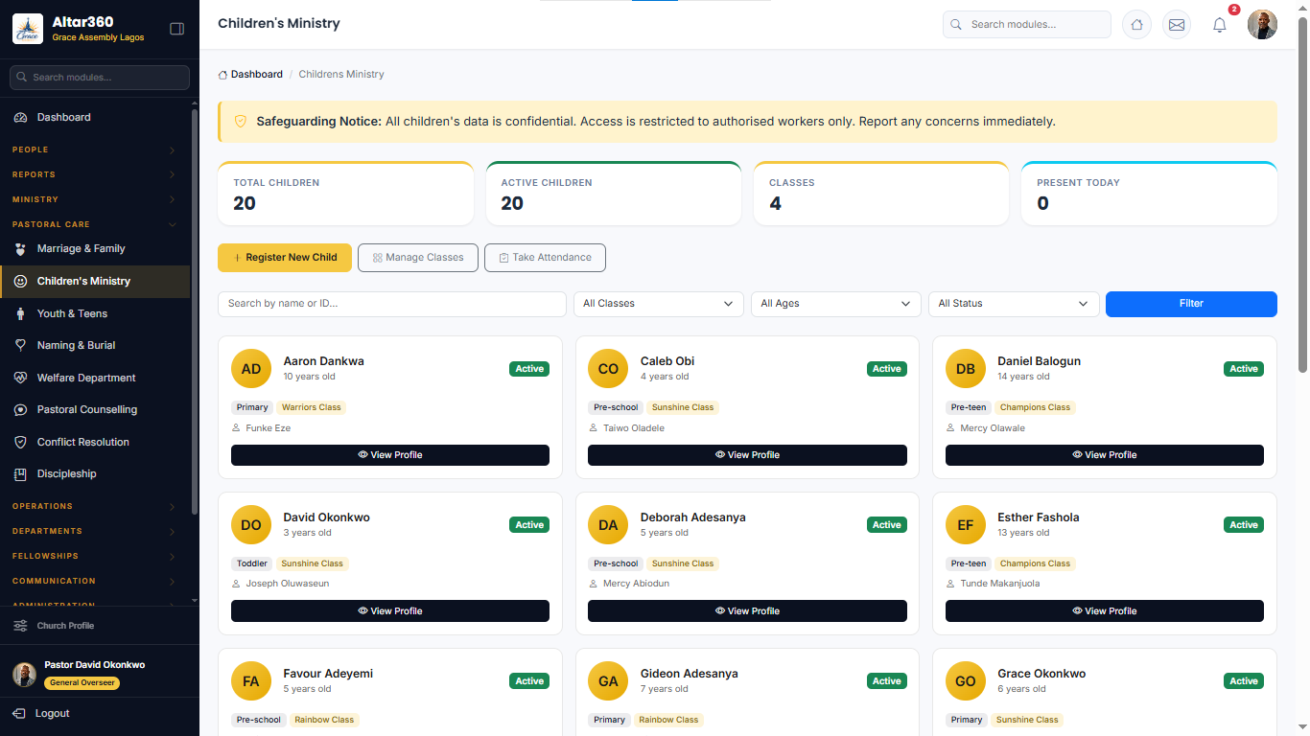Click the Search by name or ID field

pos(392,304)
